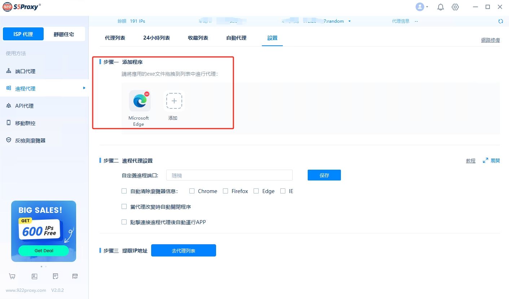Expand the random region dropdown arrow
Screen dimensions: 509x299
[349, 21]
